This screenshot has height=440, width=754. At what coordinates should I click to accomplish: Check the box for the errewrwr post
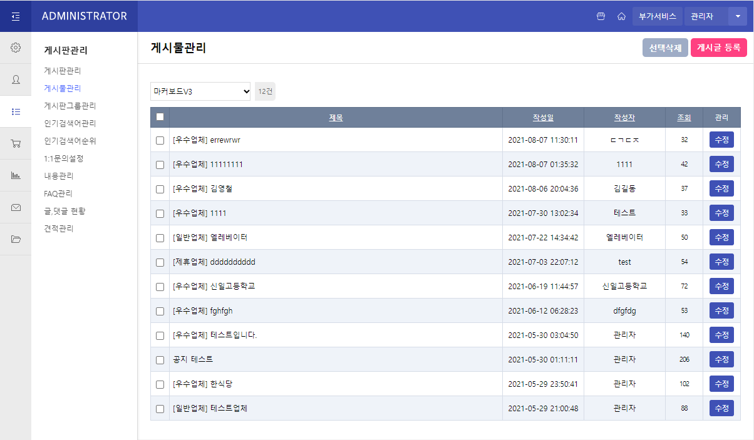pos(160,140)
